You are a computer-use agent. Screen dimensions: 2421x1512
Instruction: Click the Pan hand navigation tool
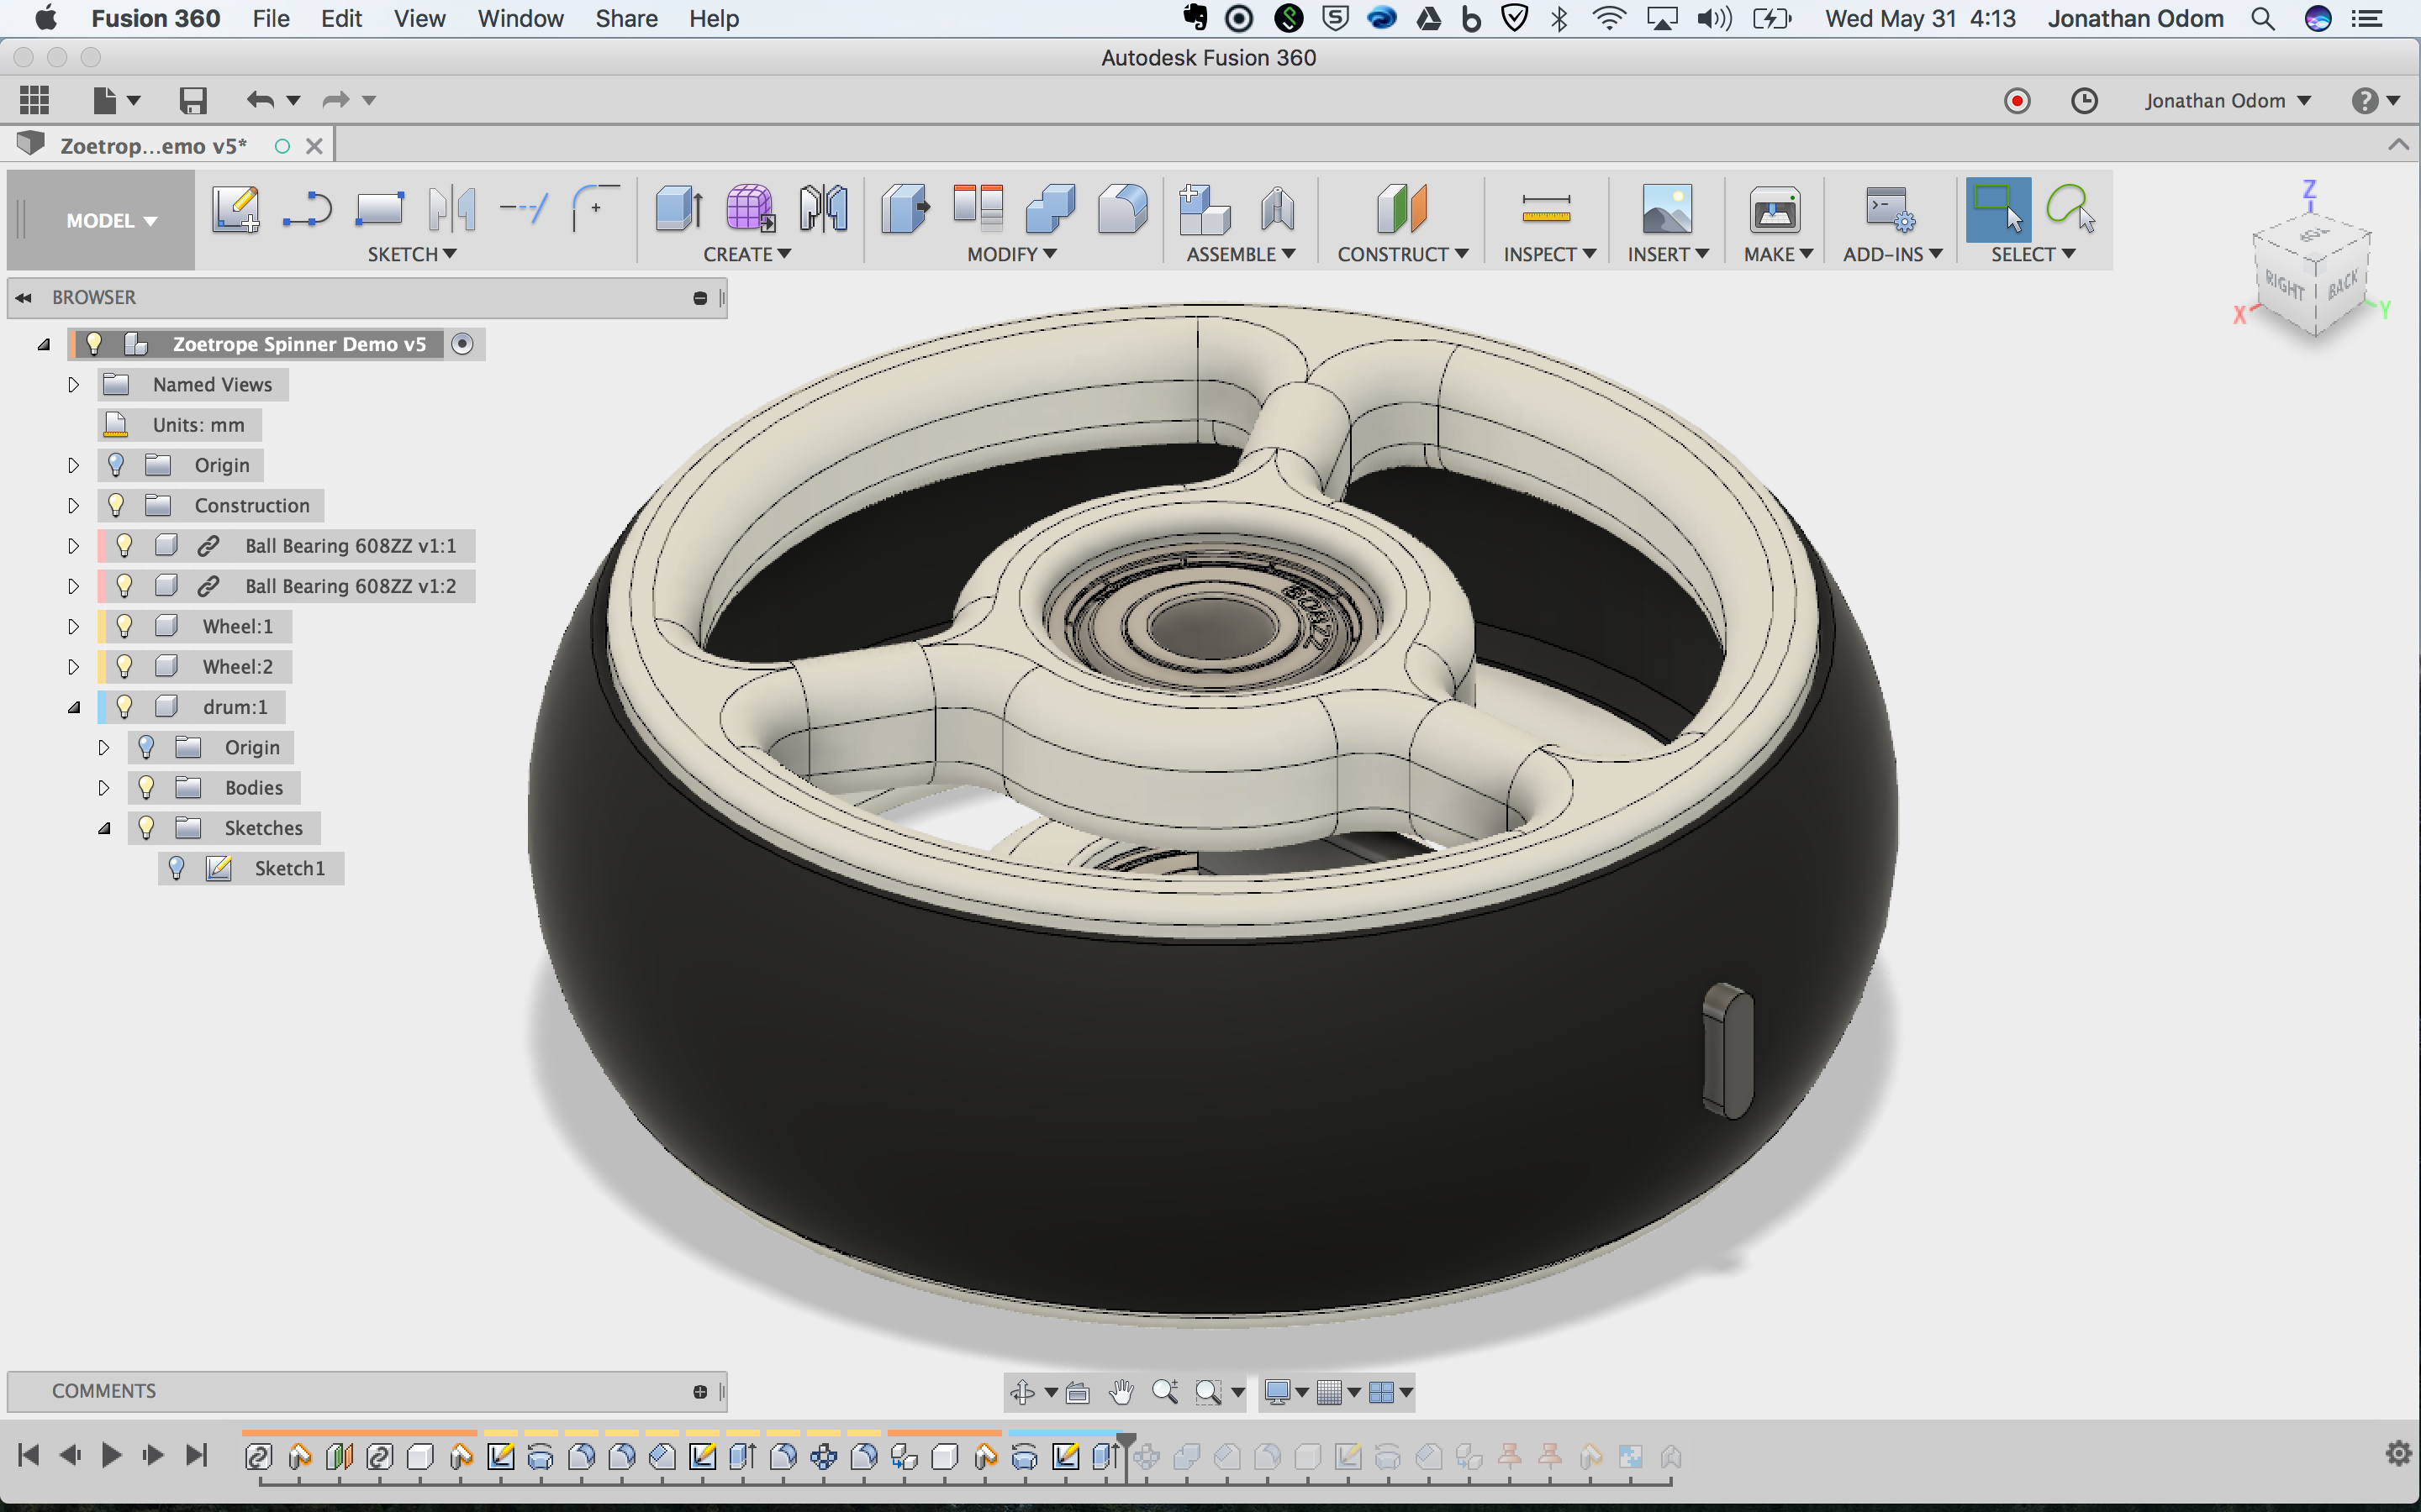click(1121, 1392)
